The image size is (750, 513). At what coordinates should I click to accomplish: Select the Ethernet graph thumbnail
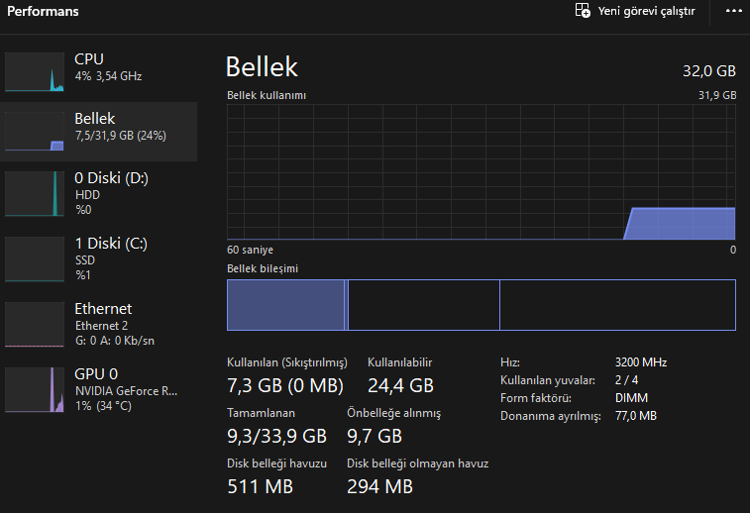pyautogui.click(x=34, y=324)
